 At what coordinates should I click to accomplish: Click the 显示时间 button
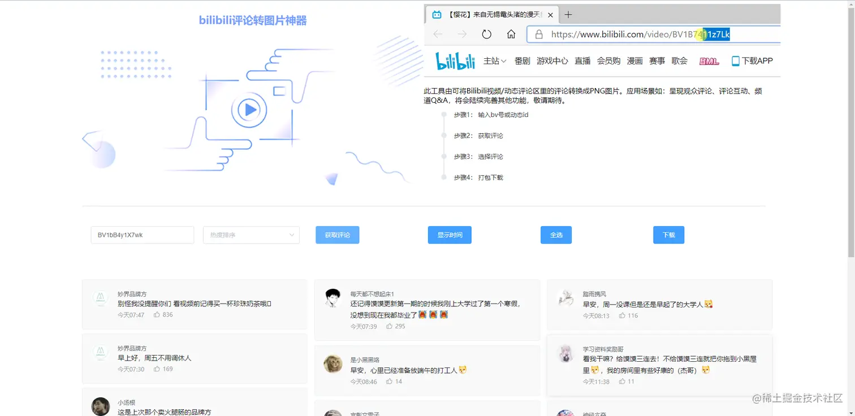point(450,235)
